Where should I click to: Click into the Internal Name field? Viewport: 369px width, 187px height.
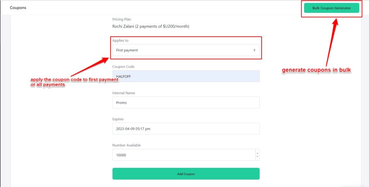coord(186,102)
